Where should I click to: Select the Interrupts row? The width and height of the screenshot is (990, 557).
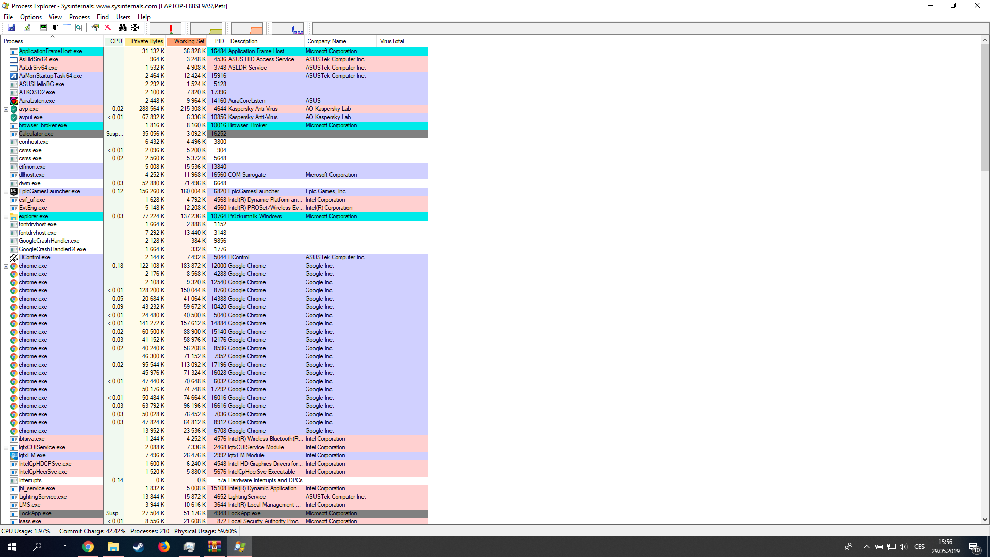pyautogui.click(x=214, y=481)
